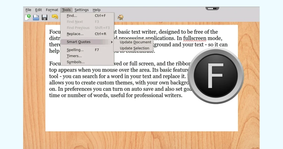Image resolution: width=283 pixels, height=149 pixels.
Task: Choose Find... from Tools menu
Action: pyautogui.click(x=87, y=16)
